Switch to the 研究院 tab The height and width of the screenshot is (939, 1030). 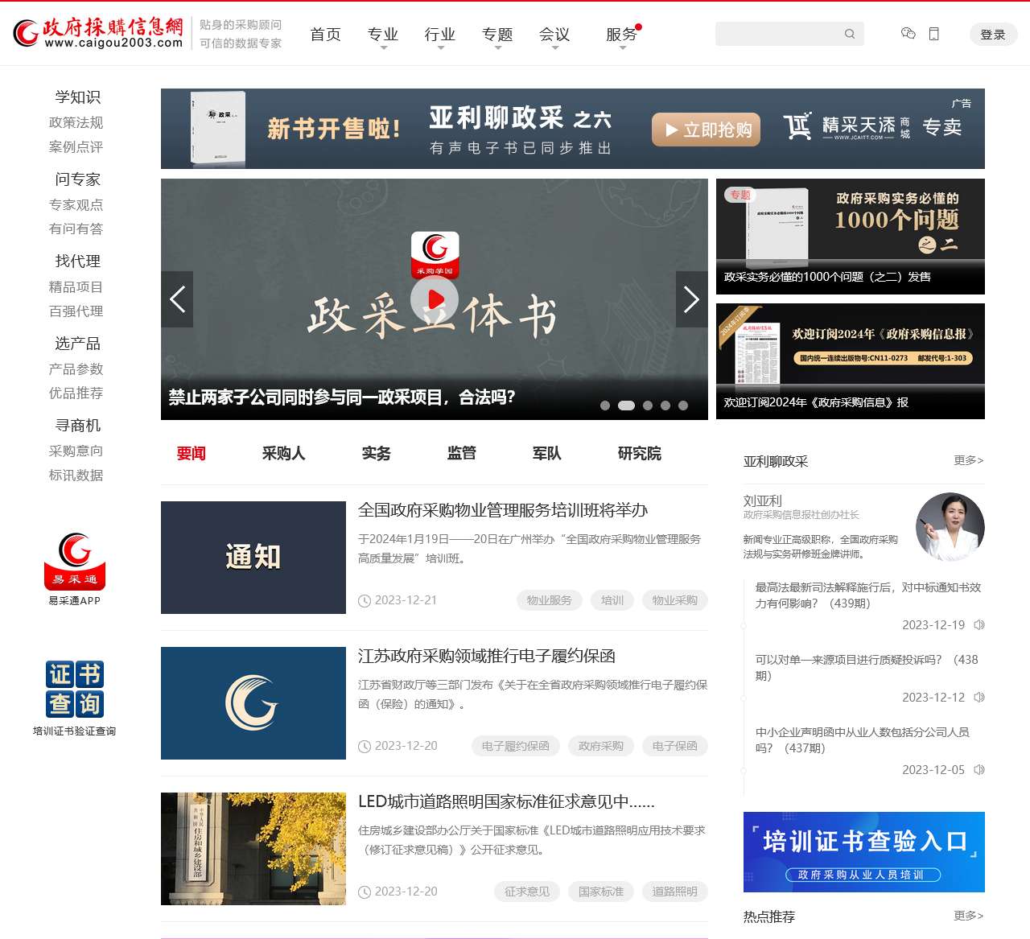click(x=640, y=454)
